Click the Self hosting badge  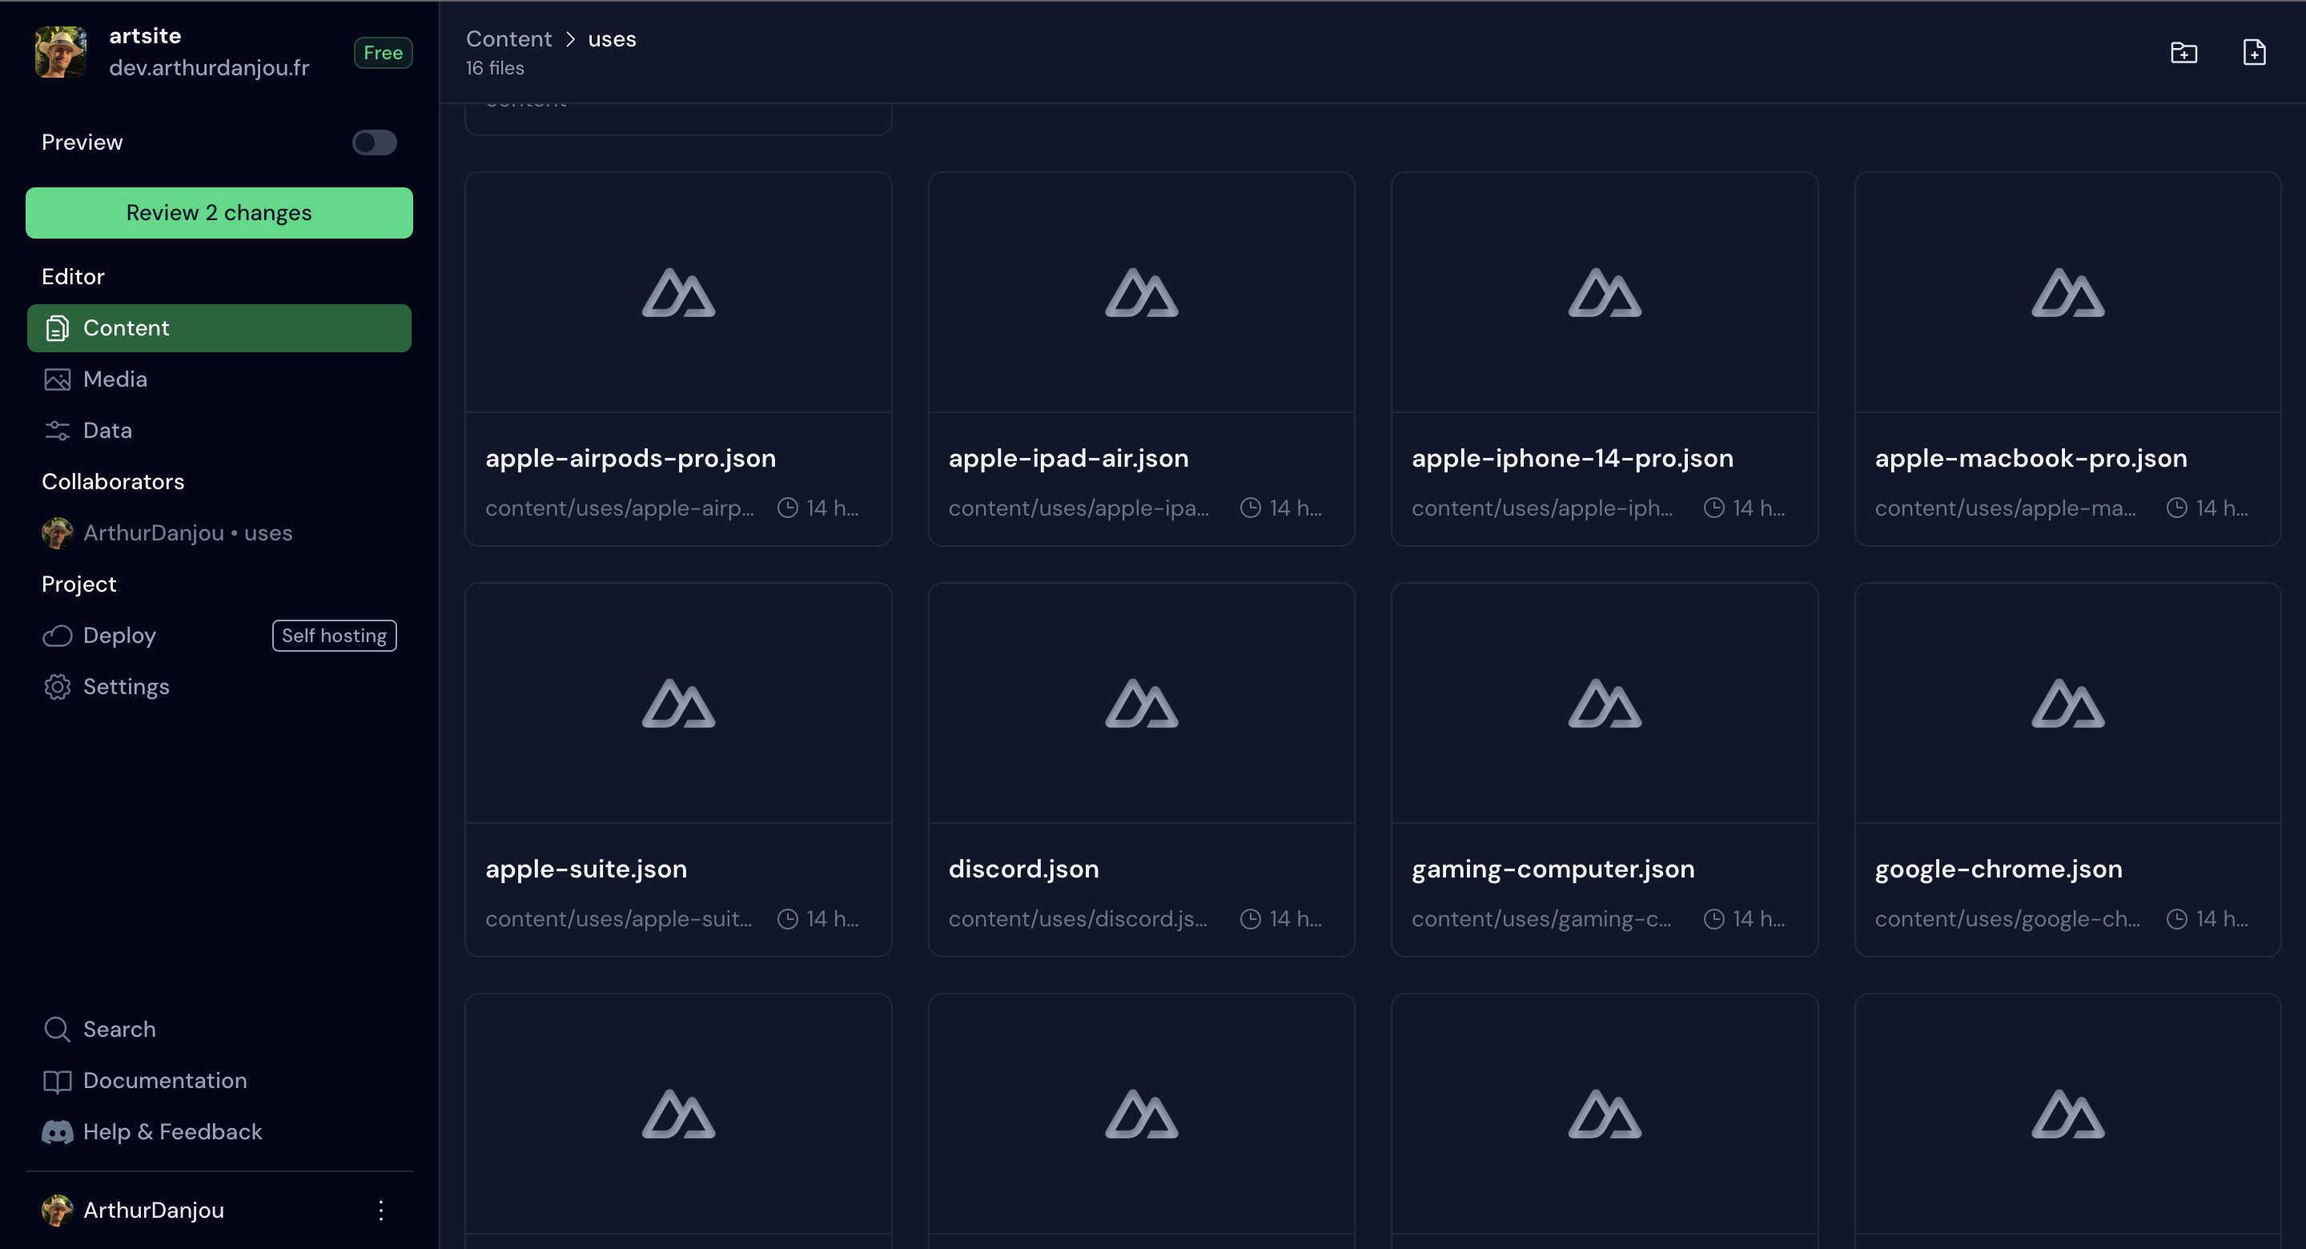(x=334, y=636)
